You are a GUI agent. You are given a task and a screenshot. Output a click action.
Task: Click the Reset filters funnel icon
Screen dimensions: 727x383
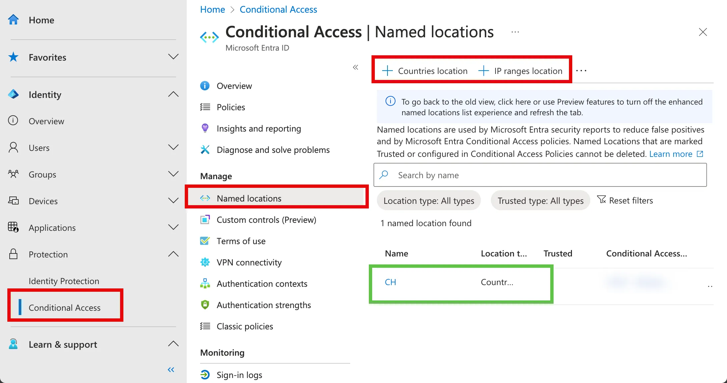tap(602, 200)
